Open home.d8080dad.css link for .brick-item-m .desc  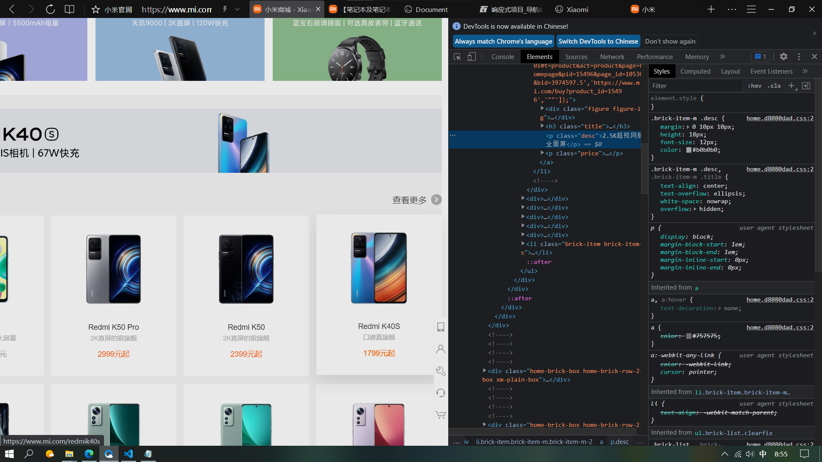[x=780, y=118]
